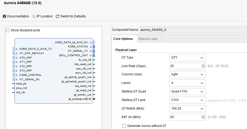247x129 pixels.
Task: Expand the USER_DATA_M_AXIS_RX port plus icon
Action: coord(91,42)
